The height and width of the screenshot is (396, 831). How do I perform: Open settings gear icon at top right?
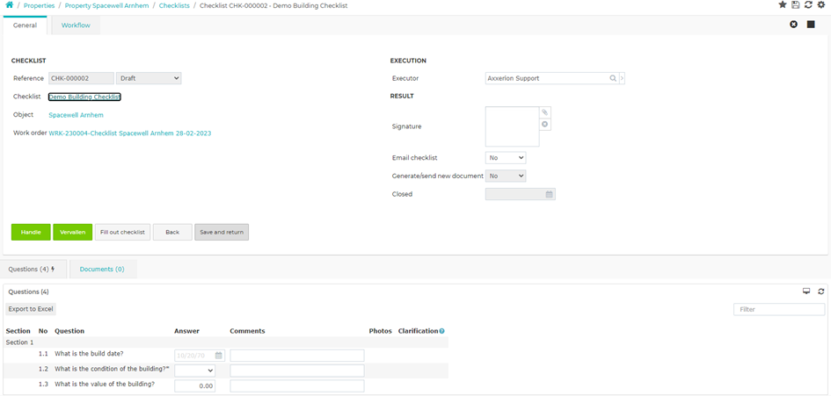[x=821, y=4]
